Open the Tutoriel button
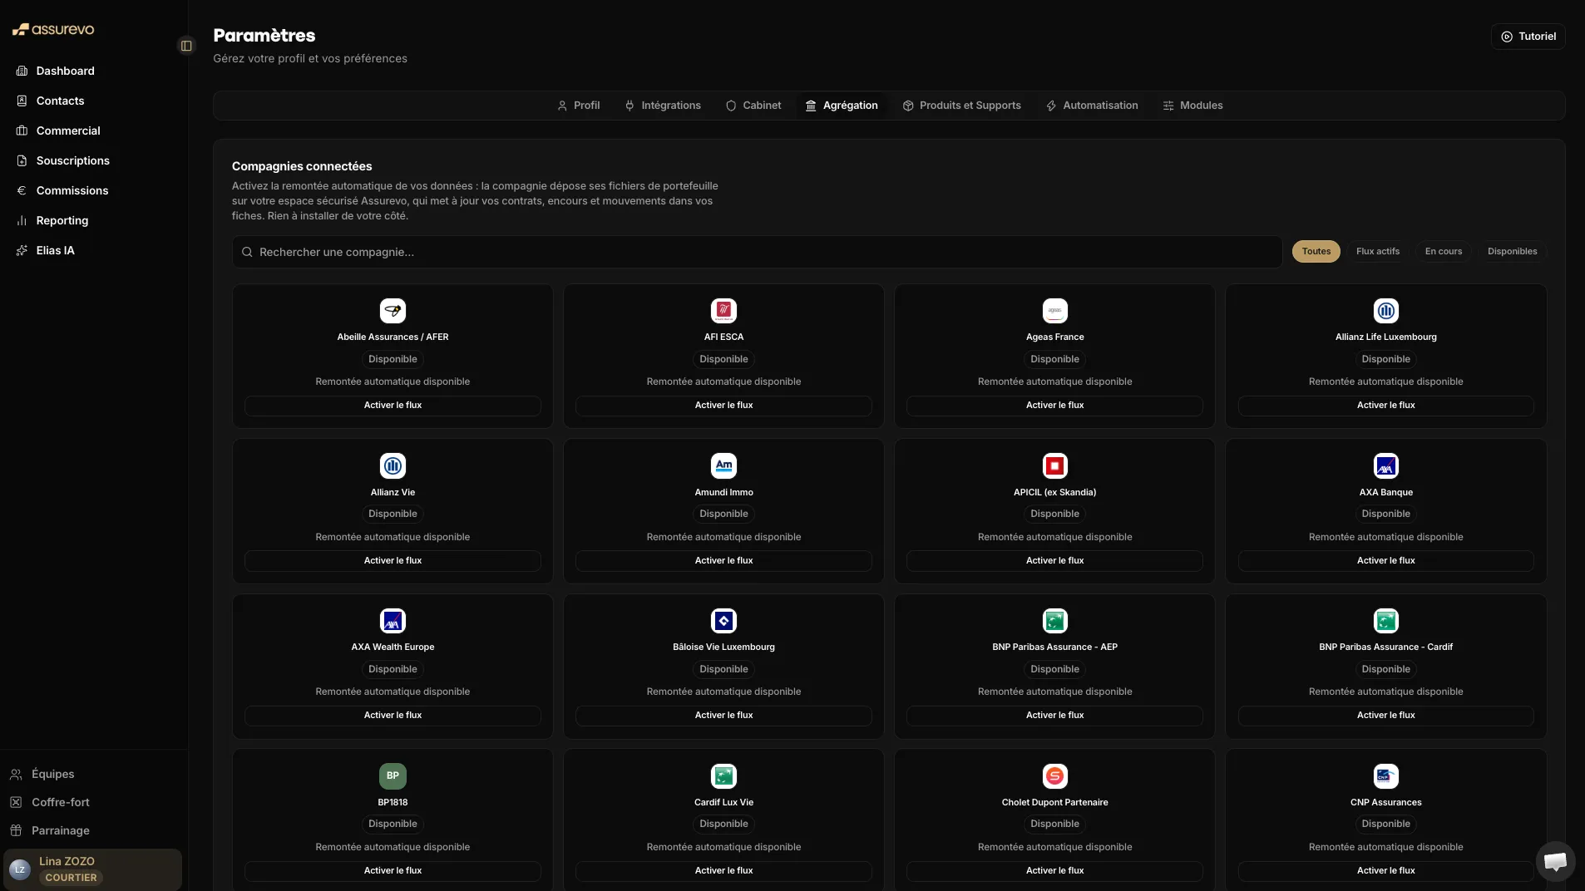1585x891 pixels. (1528, 37)
